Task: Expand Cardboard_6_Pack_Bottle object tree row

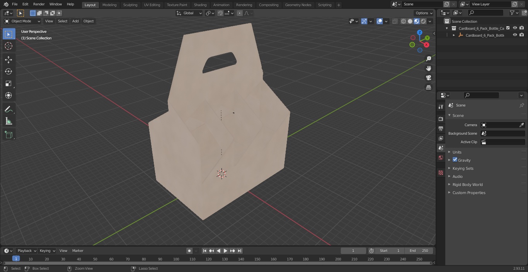Action: [x=454, y=35]
